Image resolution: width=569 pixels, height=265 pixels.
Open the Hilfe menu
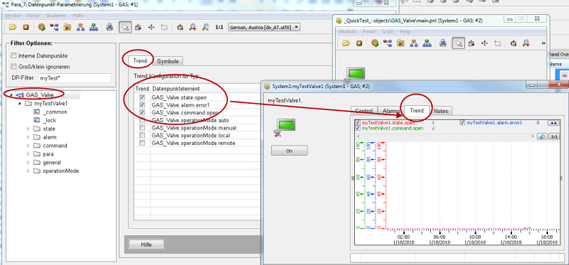[x=78, y=16]
